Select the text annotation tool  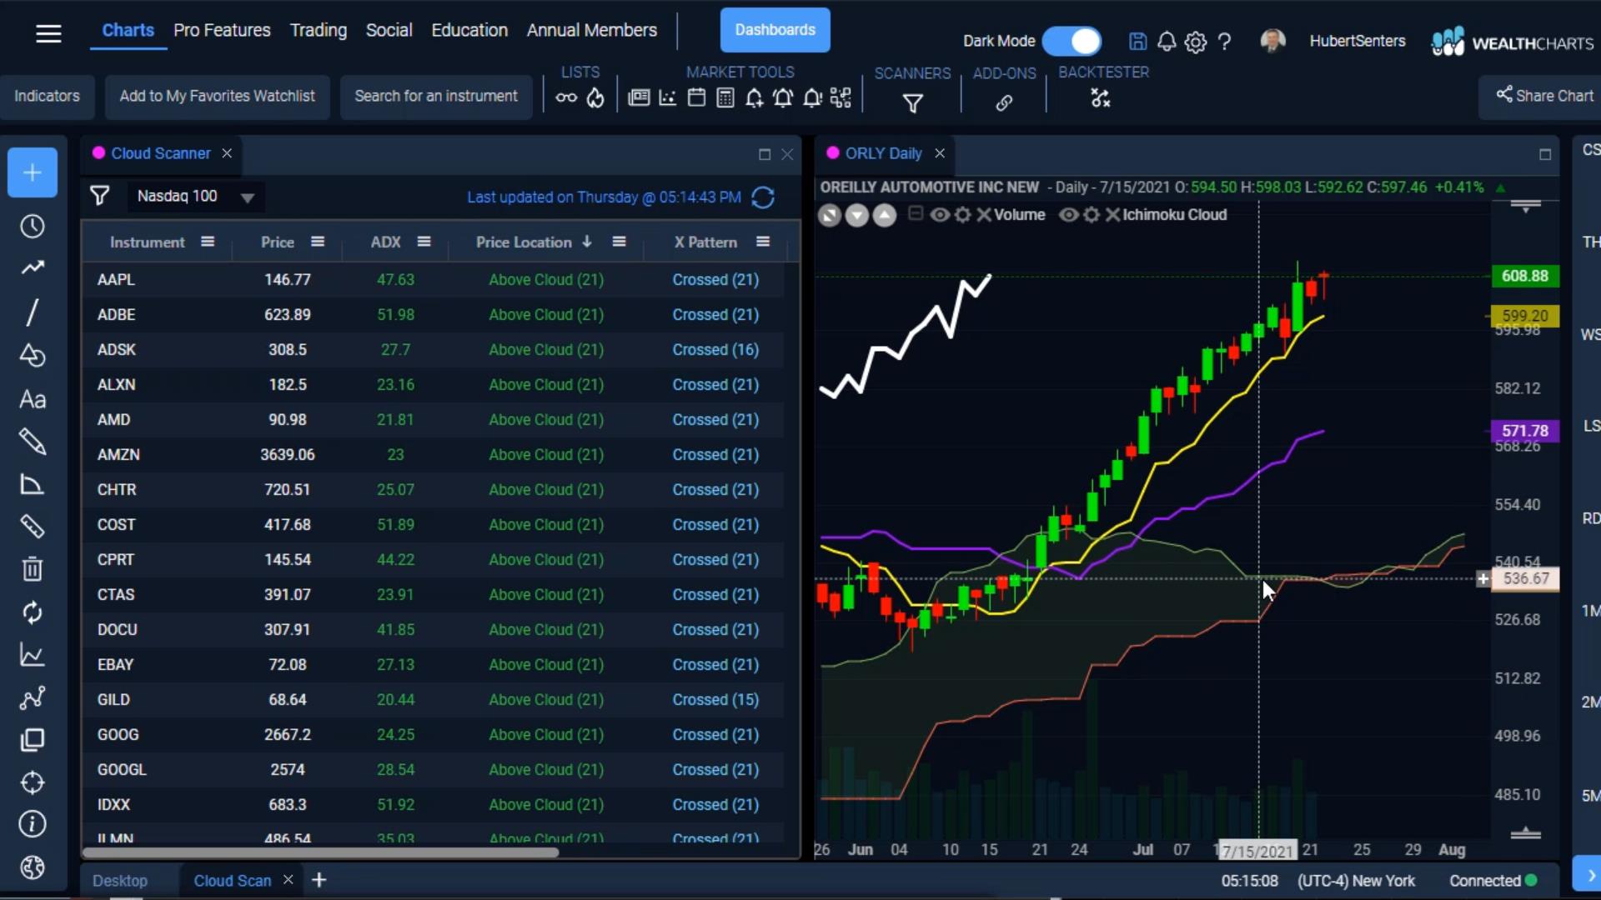click(33, 399)
